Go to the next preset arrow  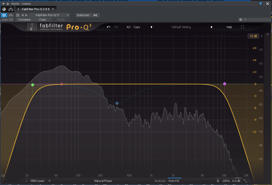tap(211, 27)
